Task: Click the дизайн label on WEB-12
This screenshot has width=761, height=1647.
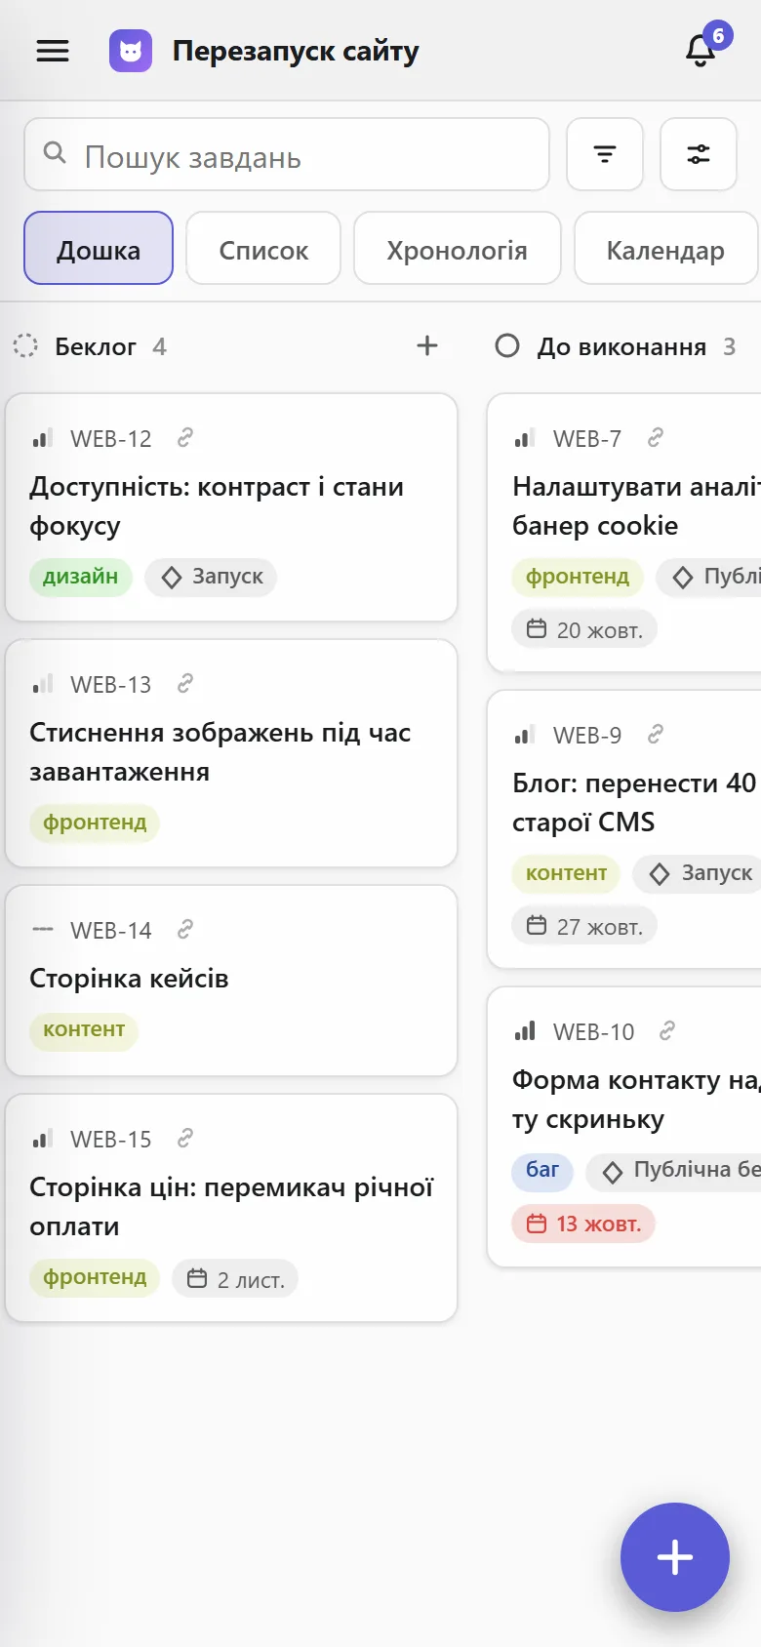Action: click(x=81, y=577)
